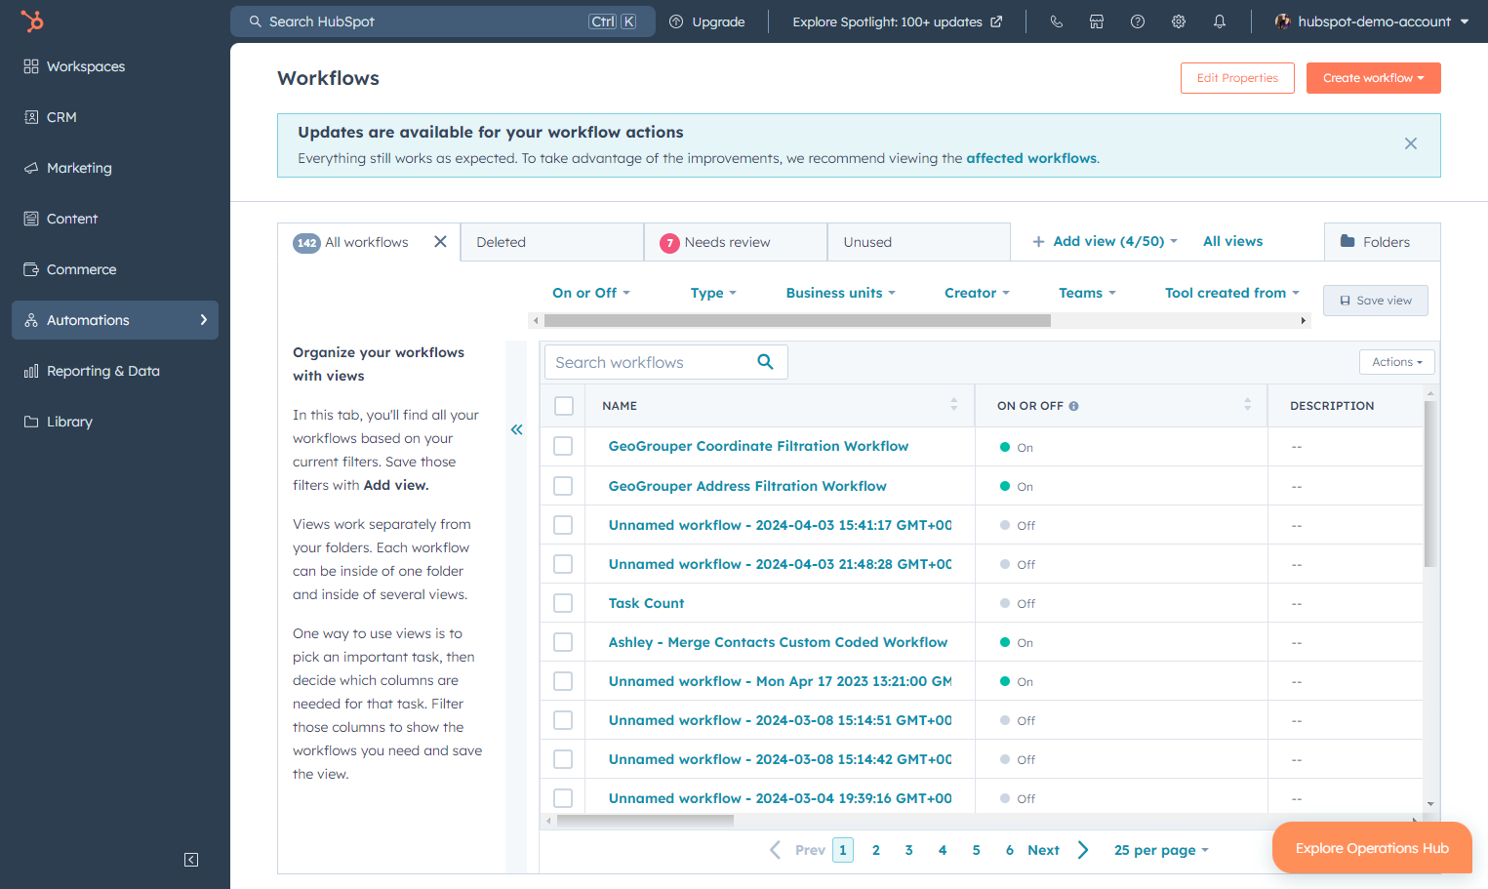Open the calling phone icon
This screenshot has height=889, width=1488.
(1056, 21)
